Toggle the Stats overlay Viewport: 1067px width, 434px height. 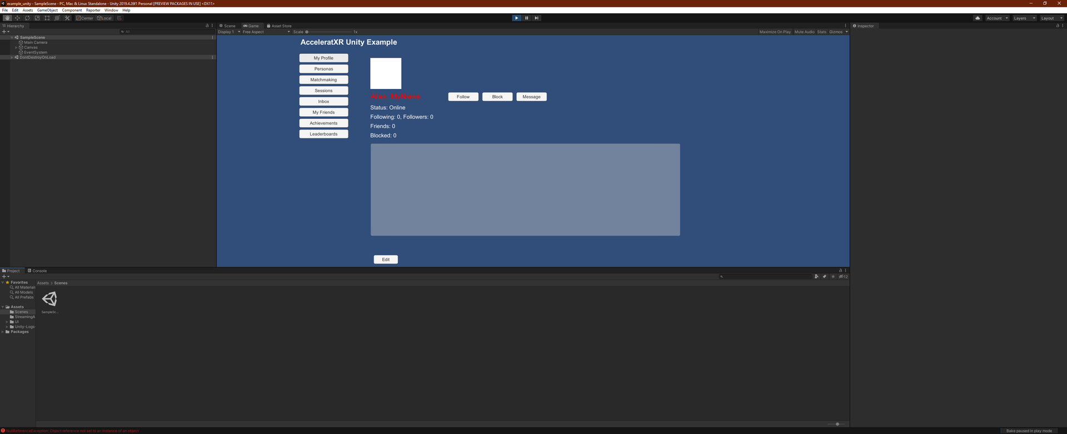pyautogui.click(x=821, y=32)
